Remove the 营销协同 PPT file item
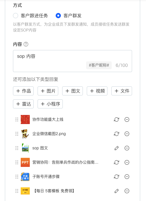 (x=127, y=162)
